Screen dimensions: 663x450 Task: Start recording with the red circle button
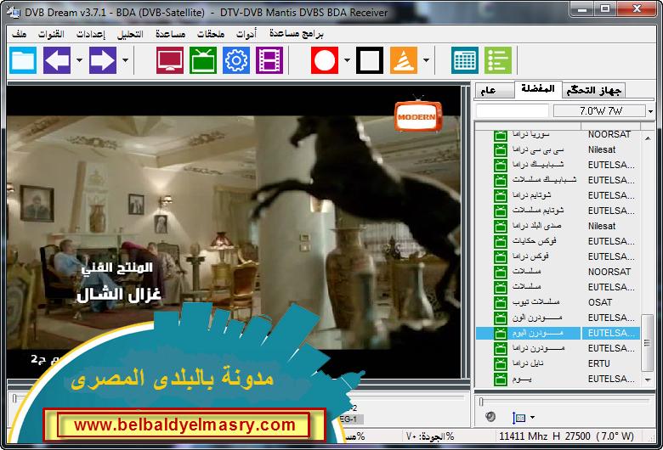[325, 60]
